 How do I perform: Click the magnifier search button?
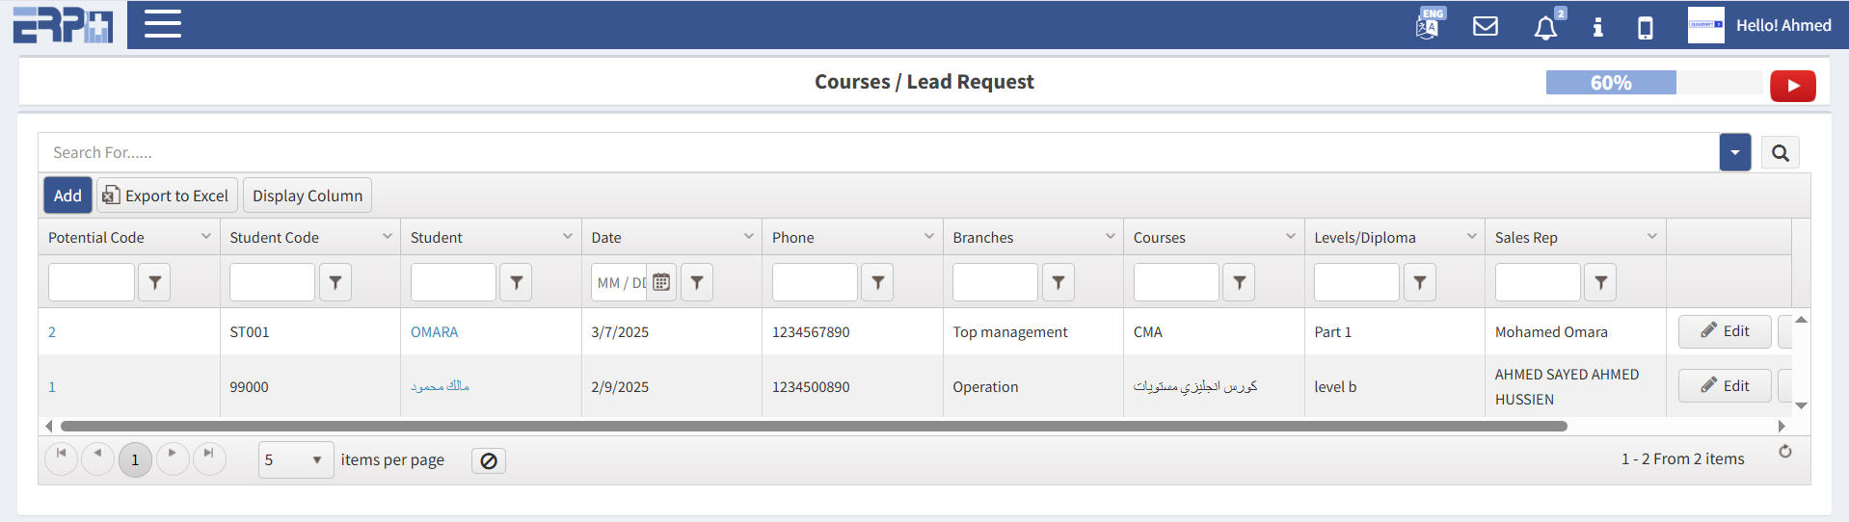pyautogui.click(x=1780, y=152)
